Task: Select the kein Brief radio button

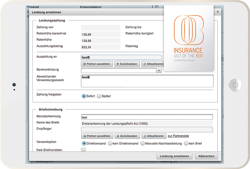Action: click(x=186, y=143)
